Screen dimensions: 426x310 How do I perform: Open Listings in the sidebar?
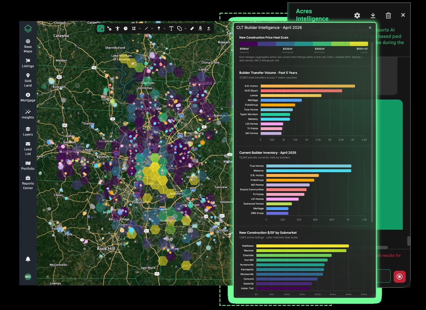(28, 63)
